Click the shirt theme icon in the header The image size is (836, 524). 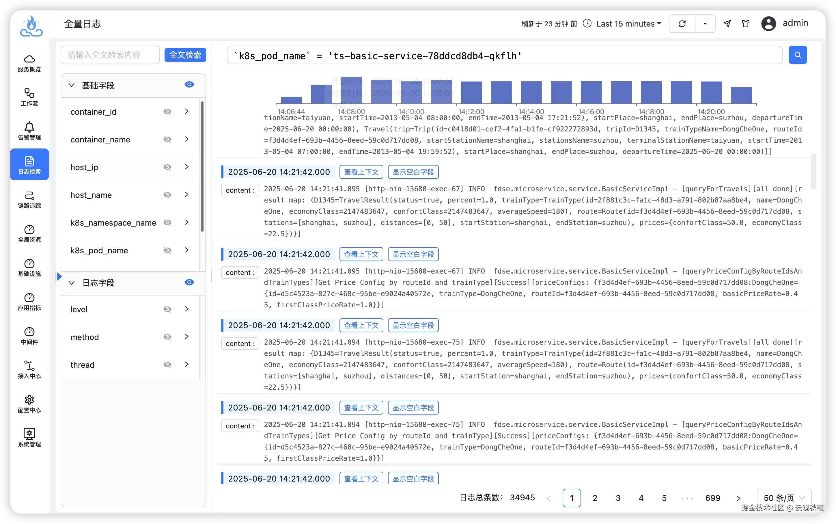[x=746, y=24]
